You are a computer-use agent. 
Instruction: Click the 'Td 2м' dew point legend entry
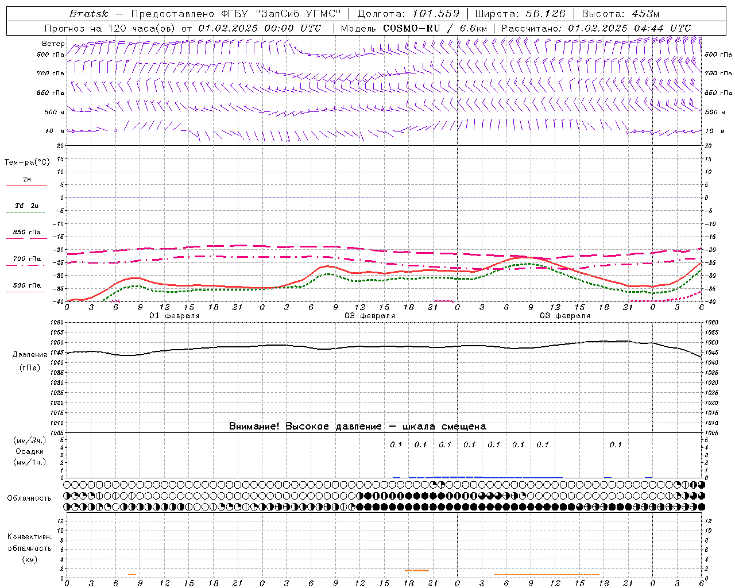tap(26, 206)
